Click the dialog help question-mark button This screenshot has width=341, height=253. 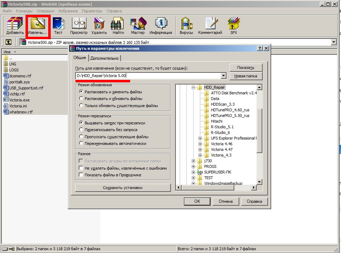(x=260, y=48)
